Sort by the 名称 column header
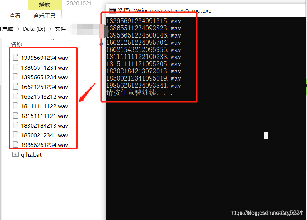This screenshot has height=220, width=307. coord(17,44)
